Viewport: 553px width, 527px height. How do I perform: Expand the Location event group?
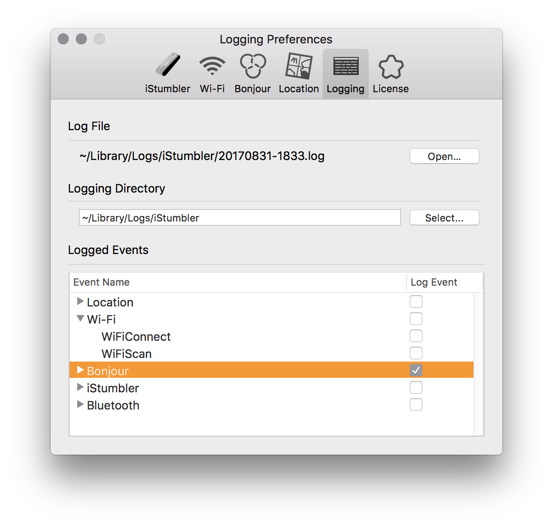pyautogui.click(x=80, y=301)
